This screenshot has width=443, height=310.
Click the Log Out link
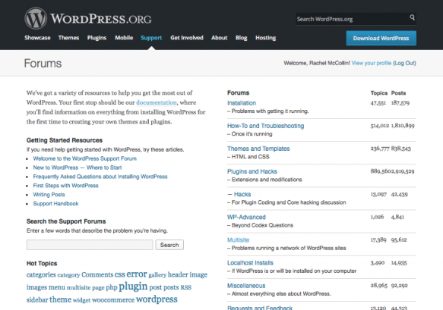click(x=404, y=63)
